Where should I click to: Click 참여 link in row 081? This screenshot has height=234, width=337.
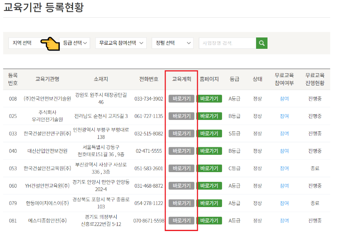pyautogui.click(x=284, y=221)
